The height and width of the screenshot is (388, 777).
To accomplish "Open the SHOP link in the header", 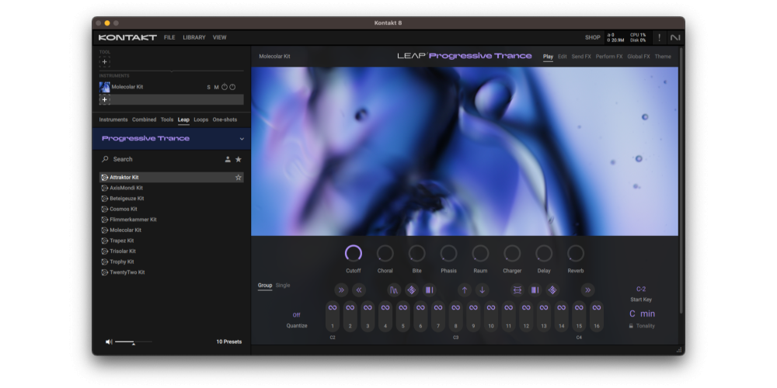I will click(593, 37).
